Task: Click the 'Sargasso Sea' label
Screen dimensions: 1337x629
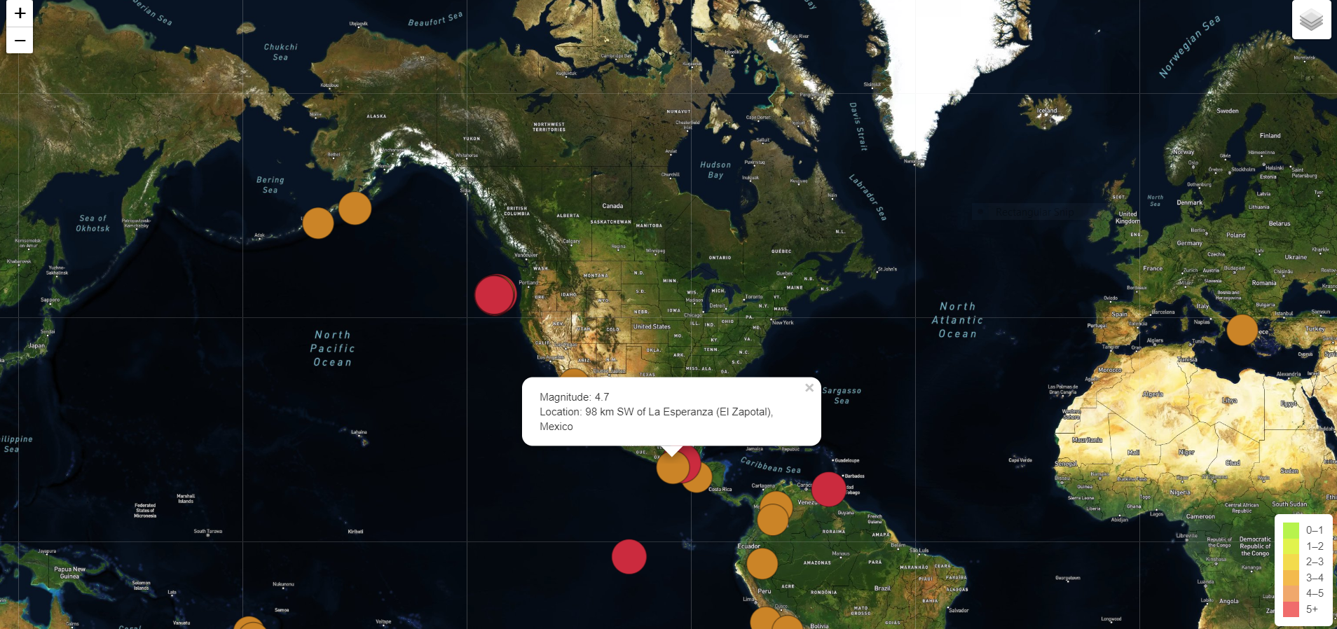Action: 842,396
